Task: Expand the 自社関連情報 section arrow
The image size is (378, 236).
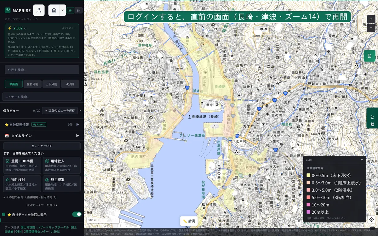Action: coord(77,125)
